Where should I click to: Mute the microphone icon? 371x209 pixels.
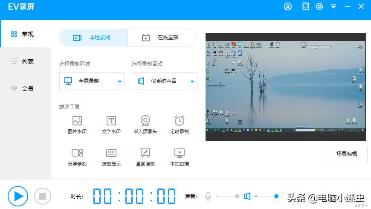(208, 196)
